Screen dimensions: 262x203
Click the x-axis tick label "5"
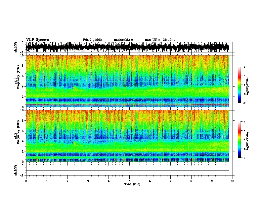(x=129, y=181)
